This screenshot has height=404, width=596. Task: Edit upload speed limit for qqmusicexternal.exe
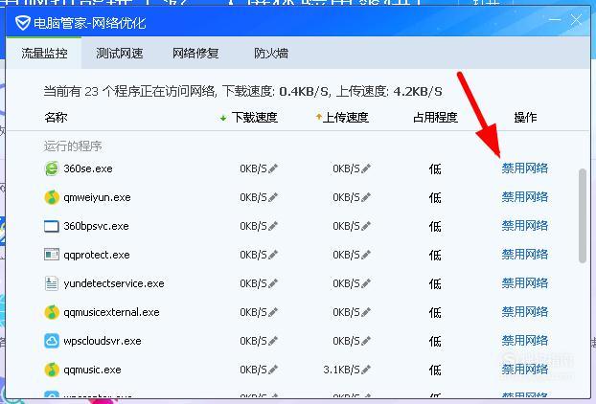tap(366, 312)
